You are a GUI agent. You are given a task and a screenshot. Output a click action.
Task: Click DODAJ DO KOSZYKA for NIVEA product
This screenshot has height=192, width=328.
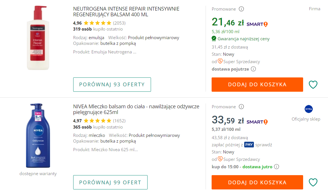[x=257, y=182]
